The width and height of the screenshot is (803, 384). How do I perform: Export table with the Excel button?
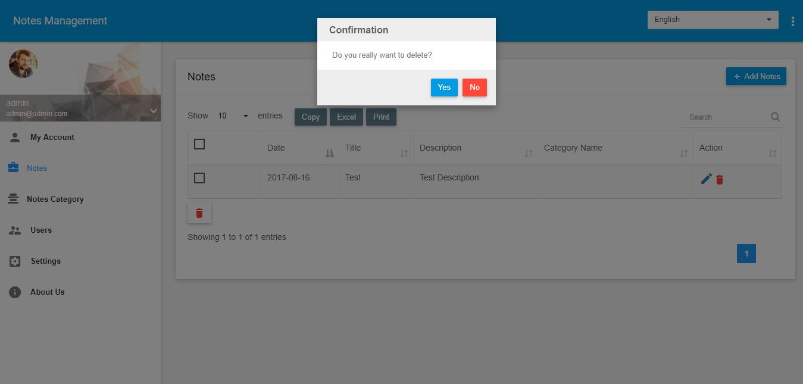click(346, 117)
